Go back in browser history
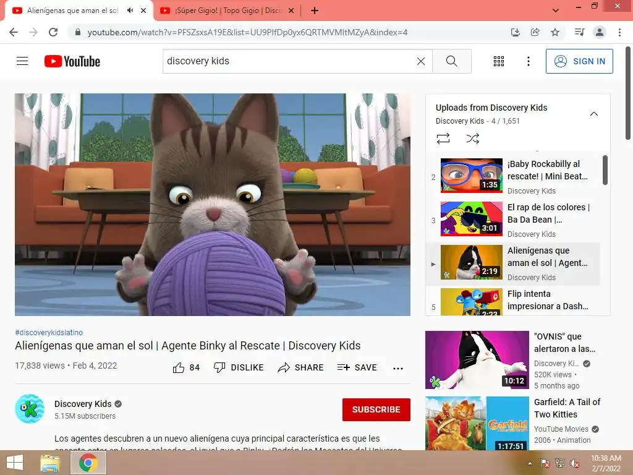Image resolution: width=633 pixels, height=475 pixels. click(14, 32)
